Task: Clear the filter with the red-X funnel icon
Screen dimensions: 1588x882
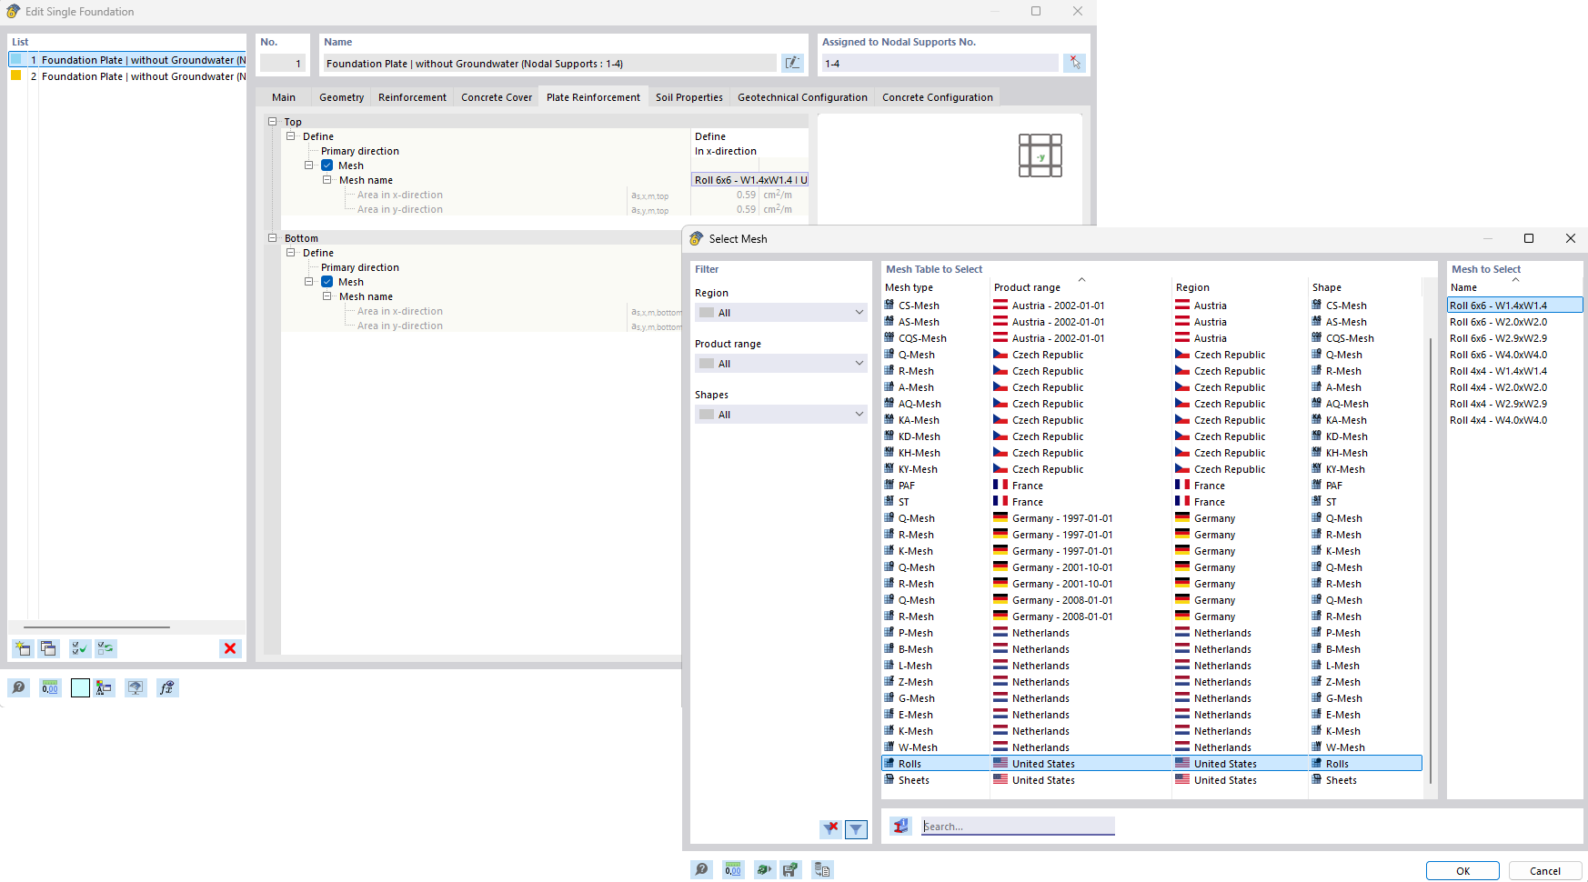Action: click(830, 828)
